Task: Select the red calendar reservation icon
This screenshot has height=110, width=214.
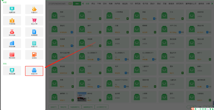Action: (12, 55)
